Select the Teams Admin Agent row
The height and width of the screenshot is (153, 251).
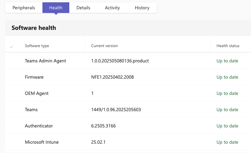click(128, 61)
